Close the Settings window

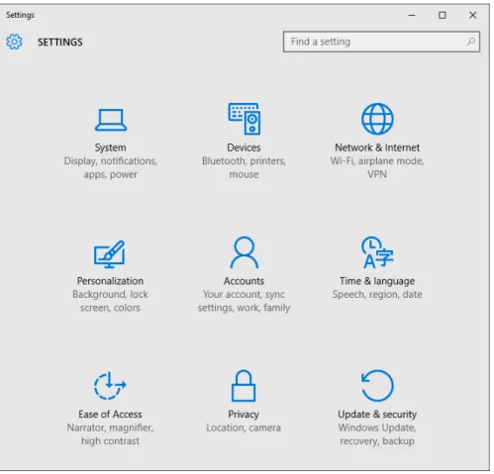(x=473, y=15)
